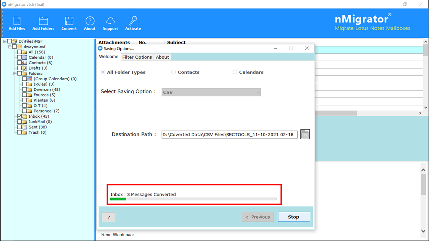Screen dimensions: 429x241
Task: Select the Klanten (6) folder
Action: click(44, 100)
